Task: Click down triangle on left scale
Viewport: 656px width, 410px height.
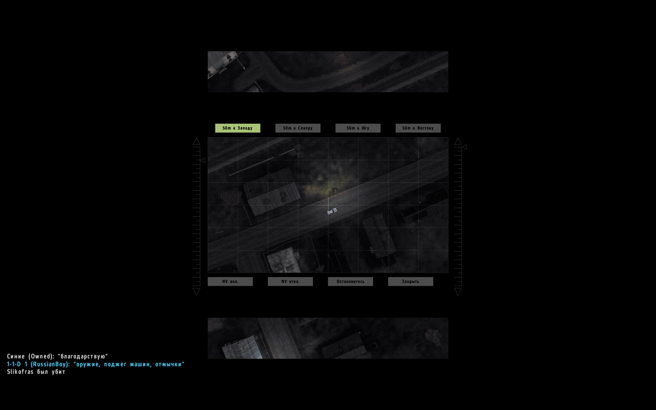Action: click(x=196, y=291)
